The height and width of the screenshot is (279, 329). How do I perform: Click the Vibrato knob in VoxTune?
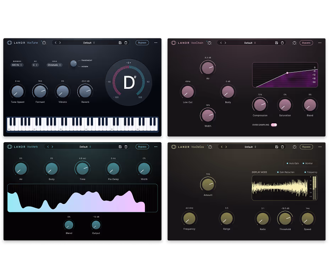click(62, 92)
